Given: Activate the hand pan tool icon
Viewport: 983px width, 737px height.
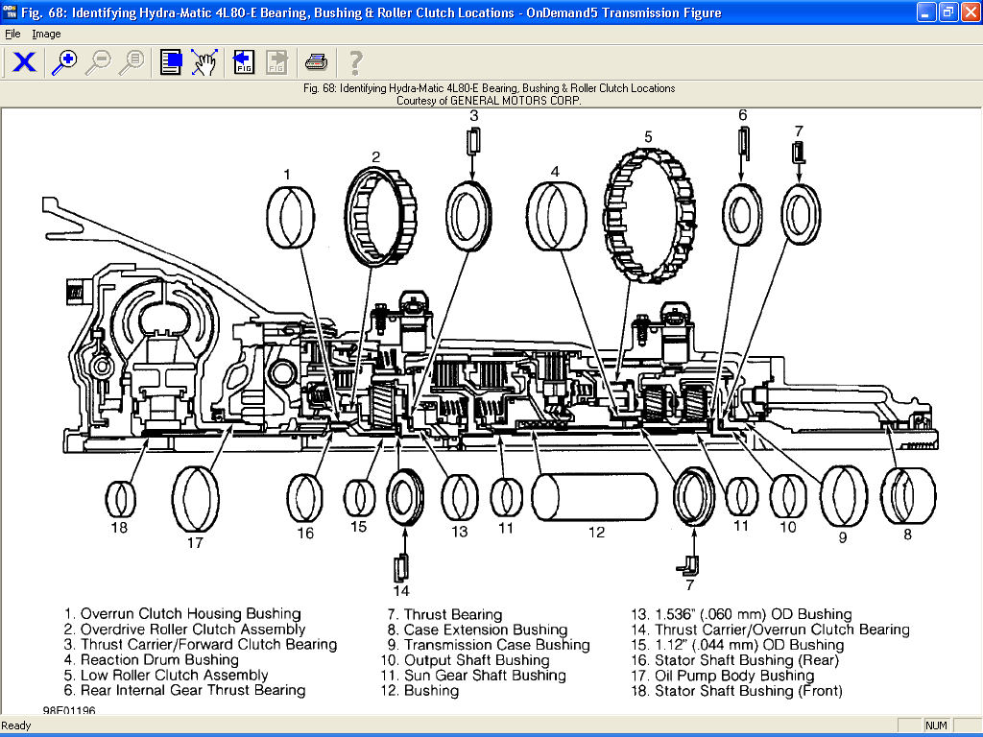Looking at the screenshot, I should point(204,62).
